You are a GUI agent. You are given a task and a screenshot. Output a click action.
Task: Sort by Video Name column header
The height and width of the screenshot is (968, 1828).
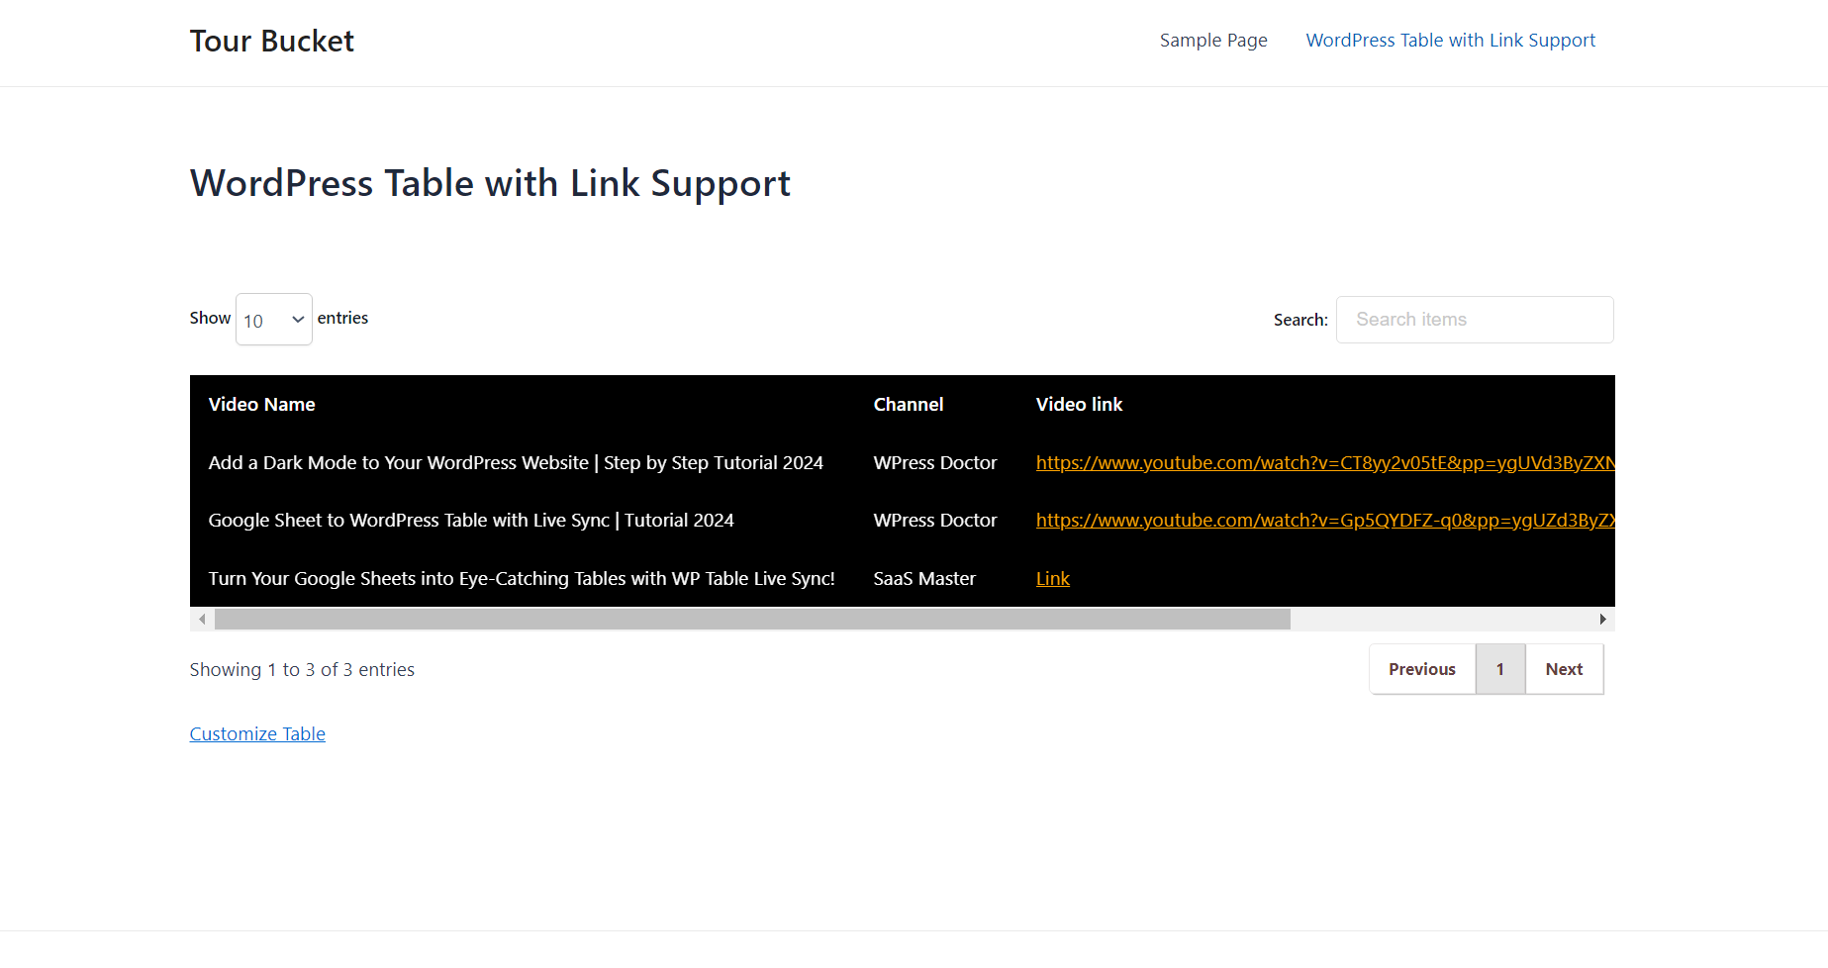click(261, 404)
